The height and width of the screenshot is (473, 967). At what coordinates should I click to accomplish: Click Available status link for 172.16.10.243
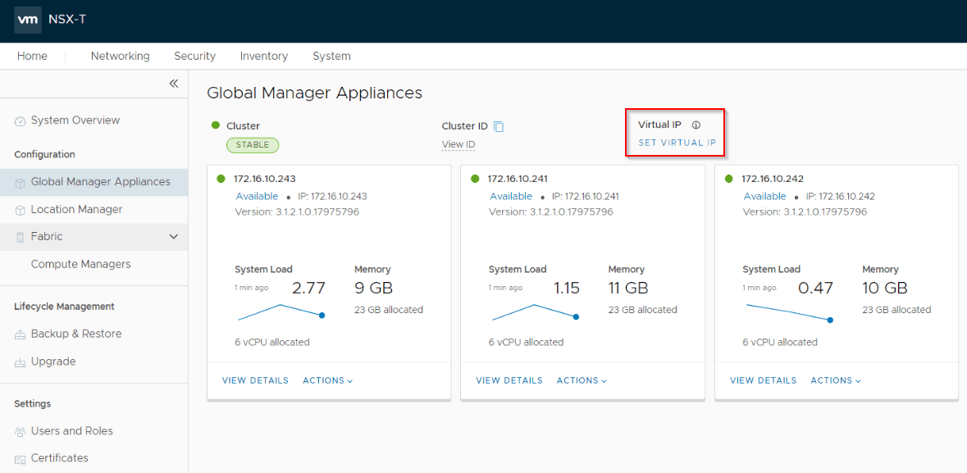tap(257, 196)
